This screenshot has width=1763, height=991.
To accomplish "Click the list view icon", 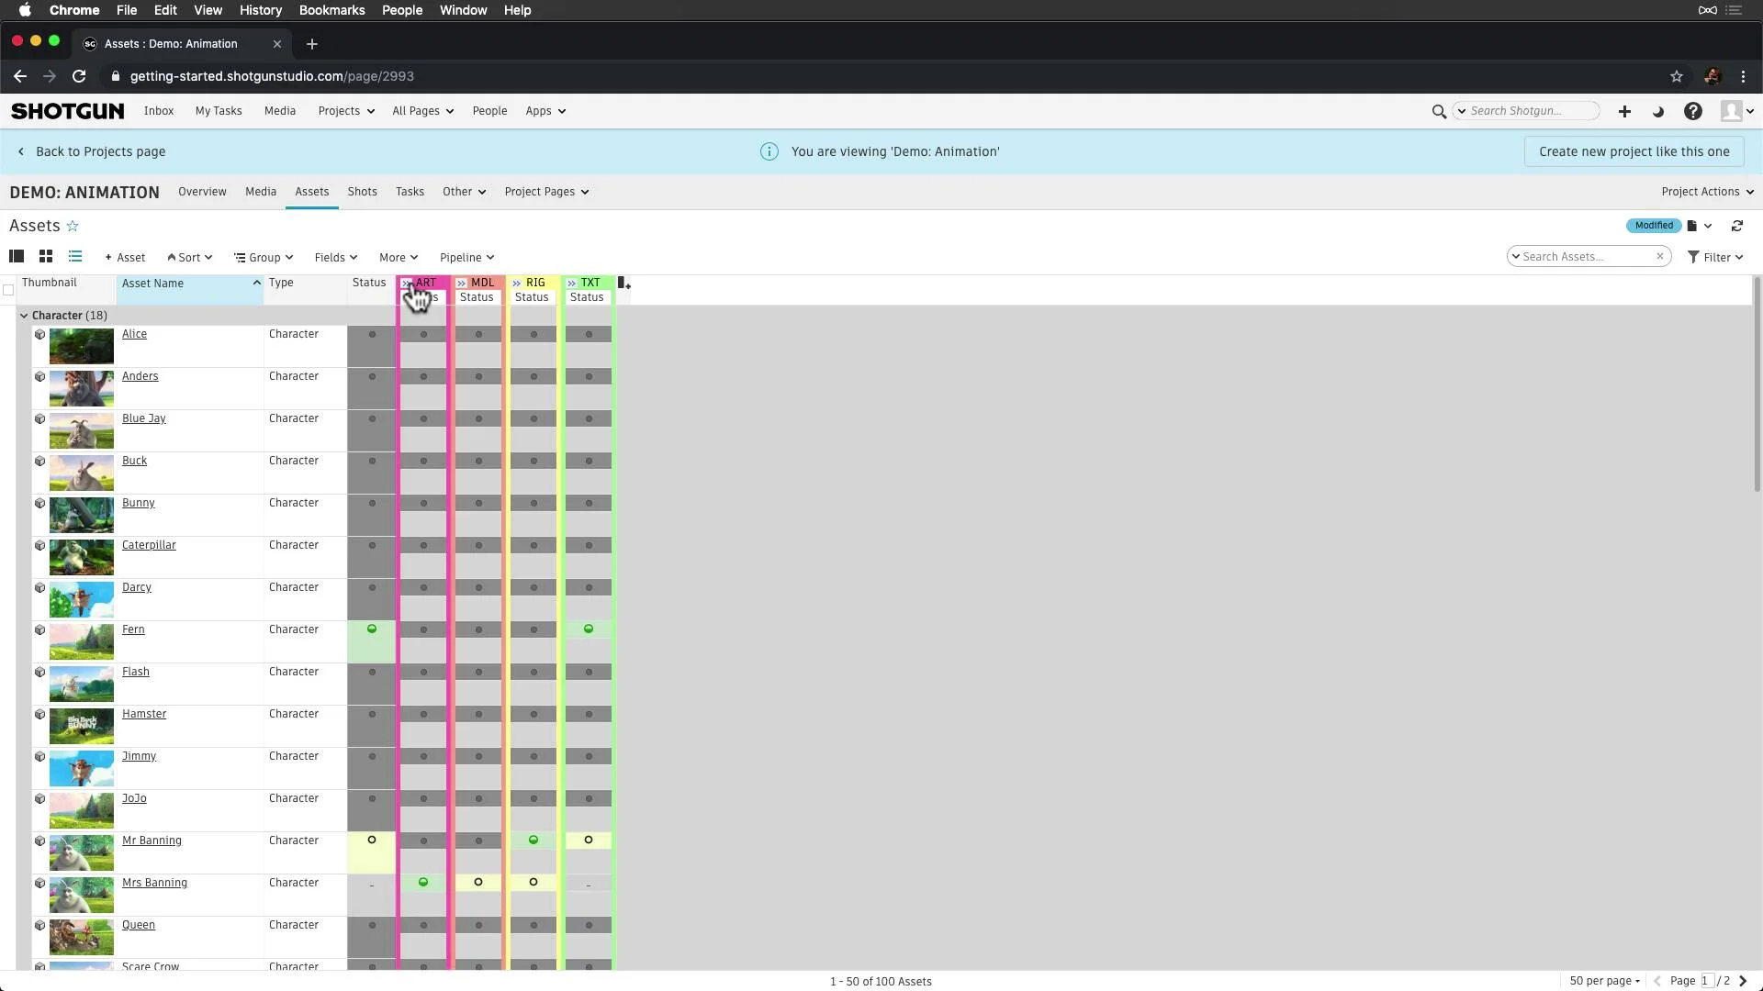I will click(73, 257).
